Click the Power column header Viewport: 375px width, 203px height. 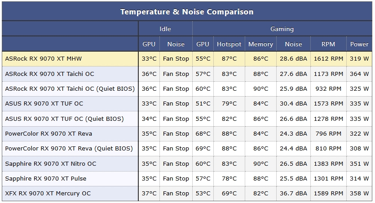coord(359,44)
